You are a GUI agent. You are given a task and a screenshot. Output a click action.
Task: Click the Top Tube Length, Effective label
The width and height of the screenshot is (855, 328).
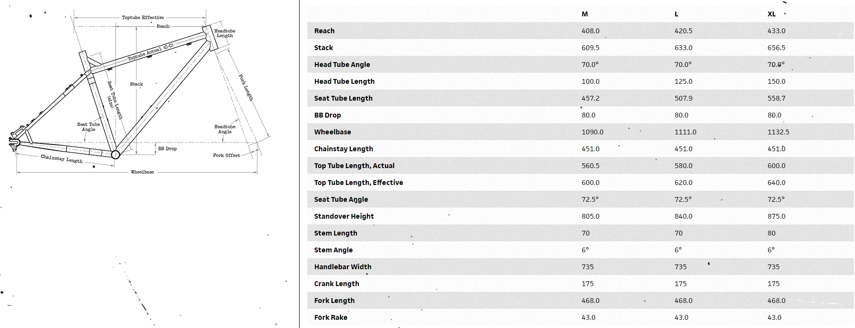[x=358, y=183]
